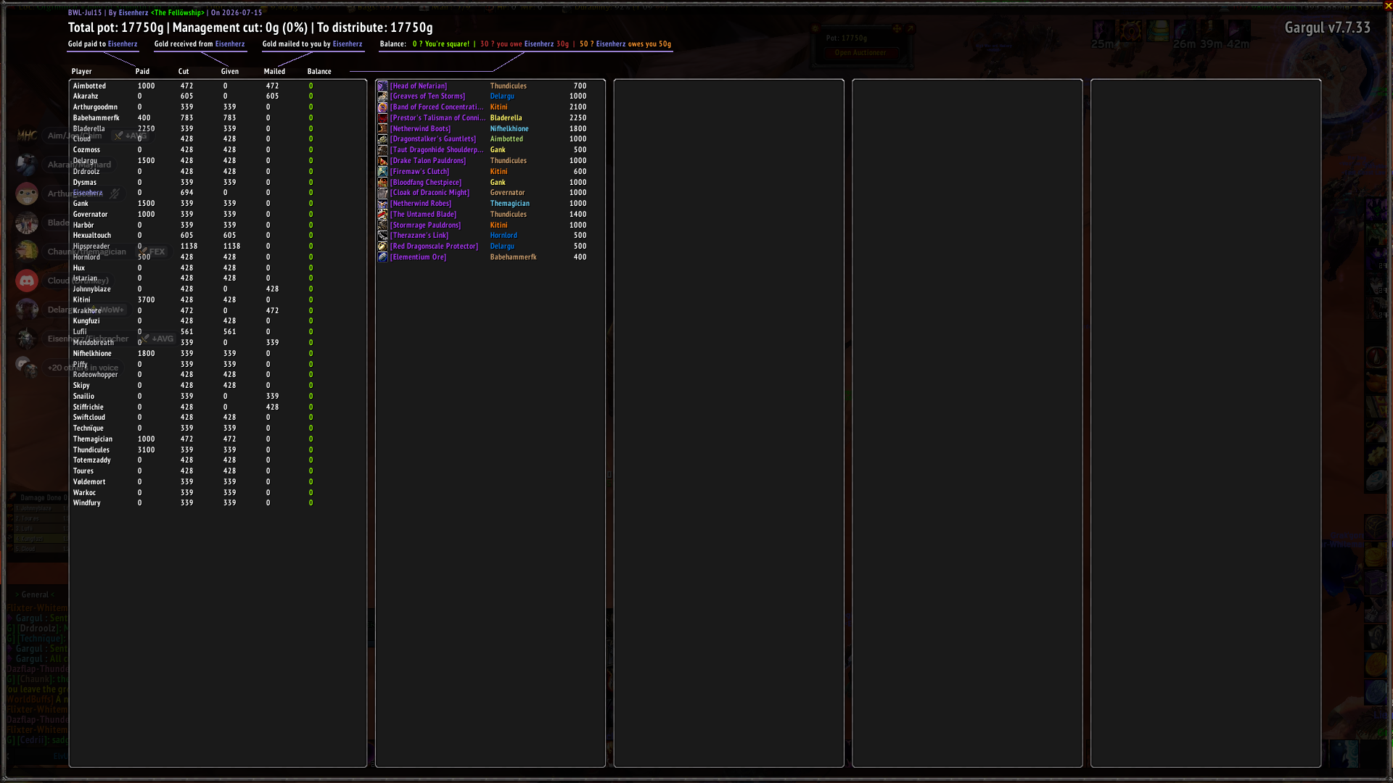Click the Balance column header
Screen dimensions: 1393x783
click(x=319, y=72)
